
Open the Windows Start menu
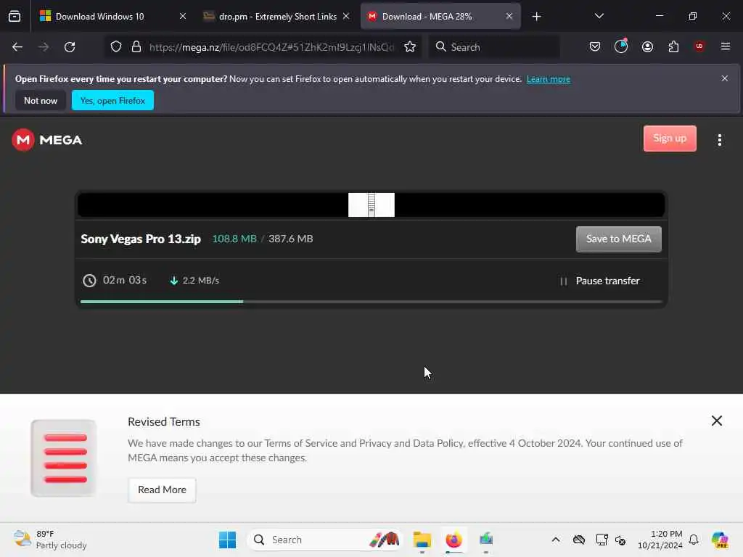[x=227, y=540]
